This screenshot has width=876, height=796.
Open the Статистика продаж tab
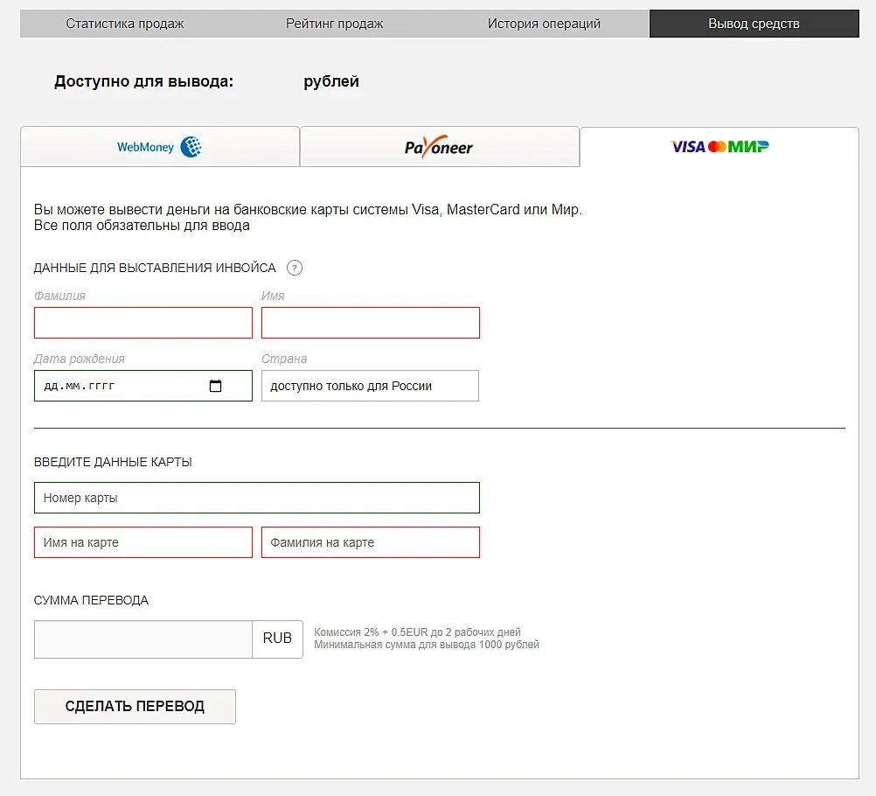125,24
